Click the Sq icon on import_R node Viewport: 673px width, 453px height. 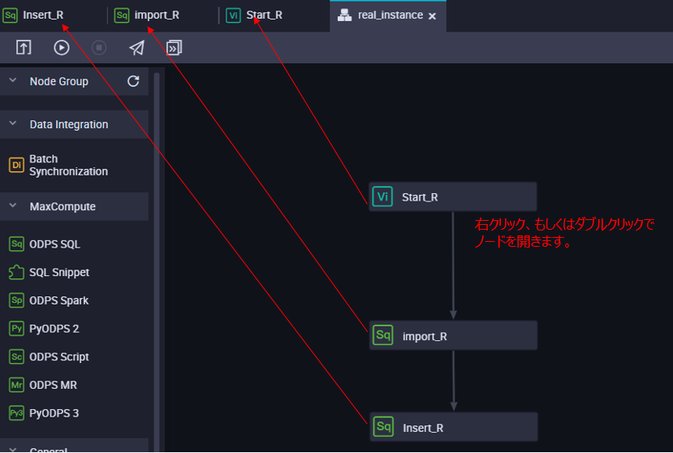(383, 335)
